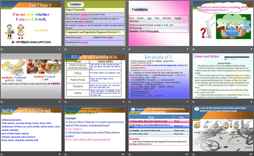The image size is (254, 156).
Task: Click the 'Tom' column header on slide 11
Action: 181,117
